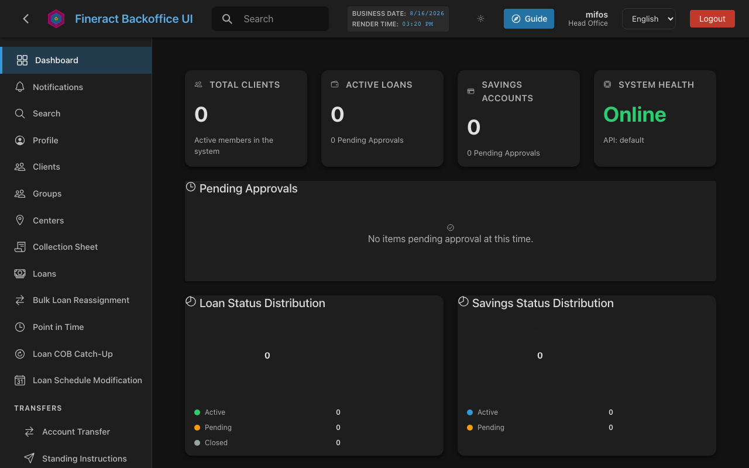Click the Point in Time clock icon
The image size is (749, 468).
(20, 327)
